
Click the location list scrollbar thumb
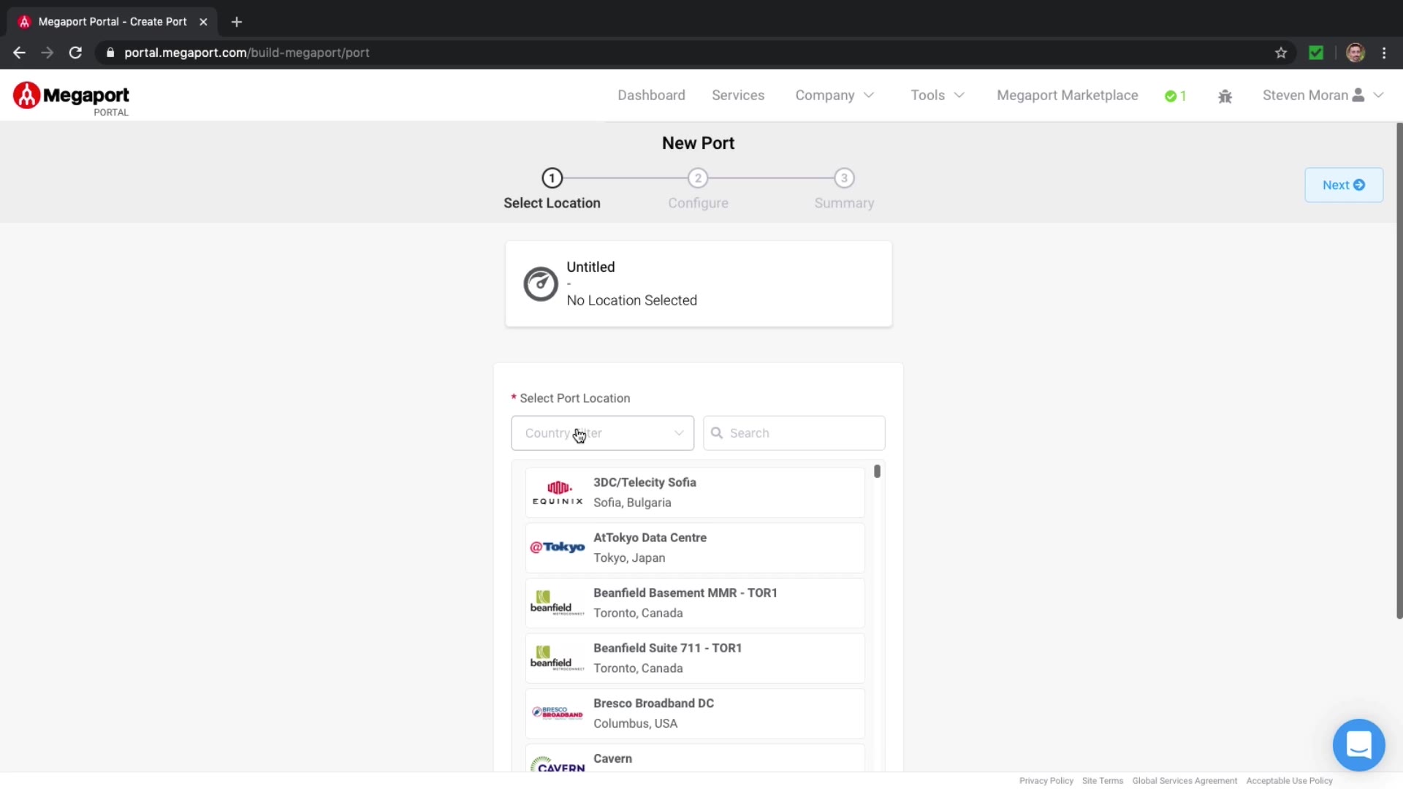coord(877,472)
